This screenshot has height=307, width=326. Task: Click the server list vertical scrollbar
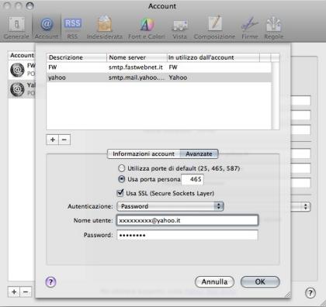point(276,95)
